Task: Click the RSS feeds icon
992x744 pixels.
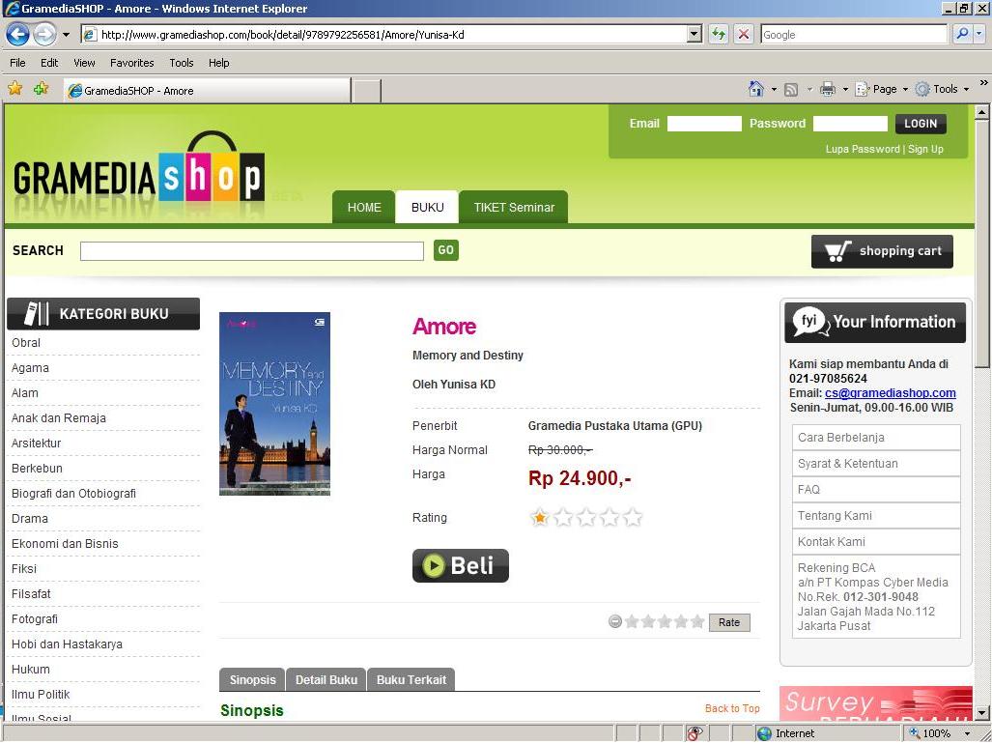Action: tap(791, 90)
